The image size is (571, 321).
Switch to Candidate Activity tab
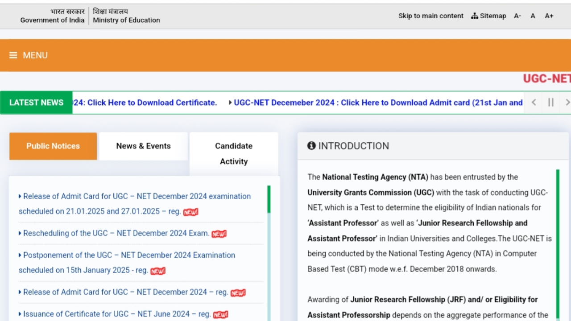[x=234, y=153]
